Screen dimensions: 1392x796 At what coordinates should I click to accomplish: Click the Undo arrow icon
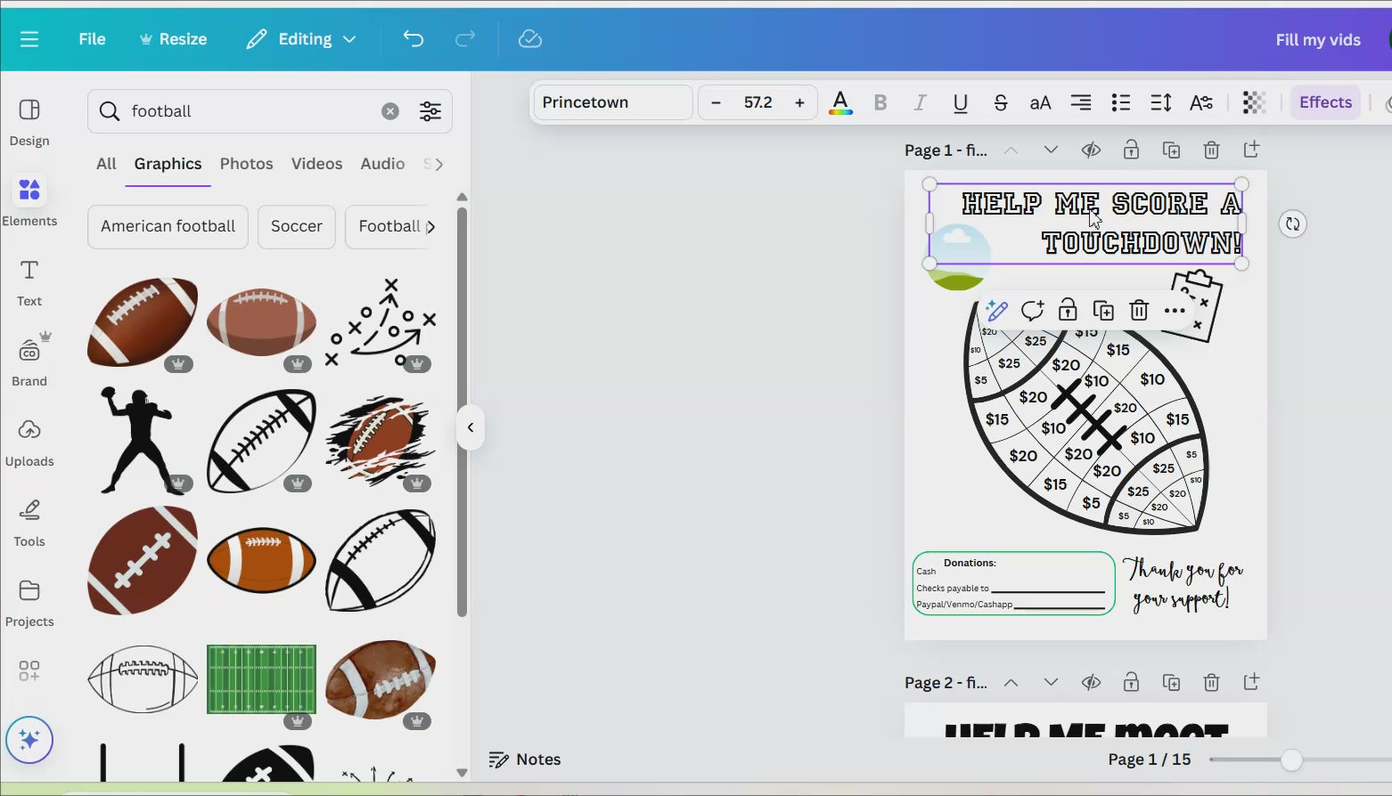[x=414, y=39]
